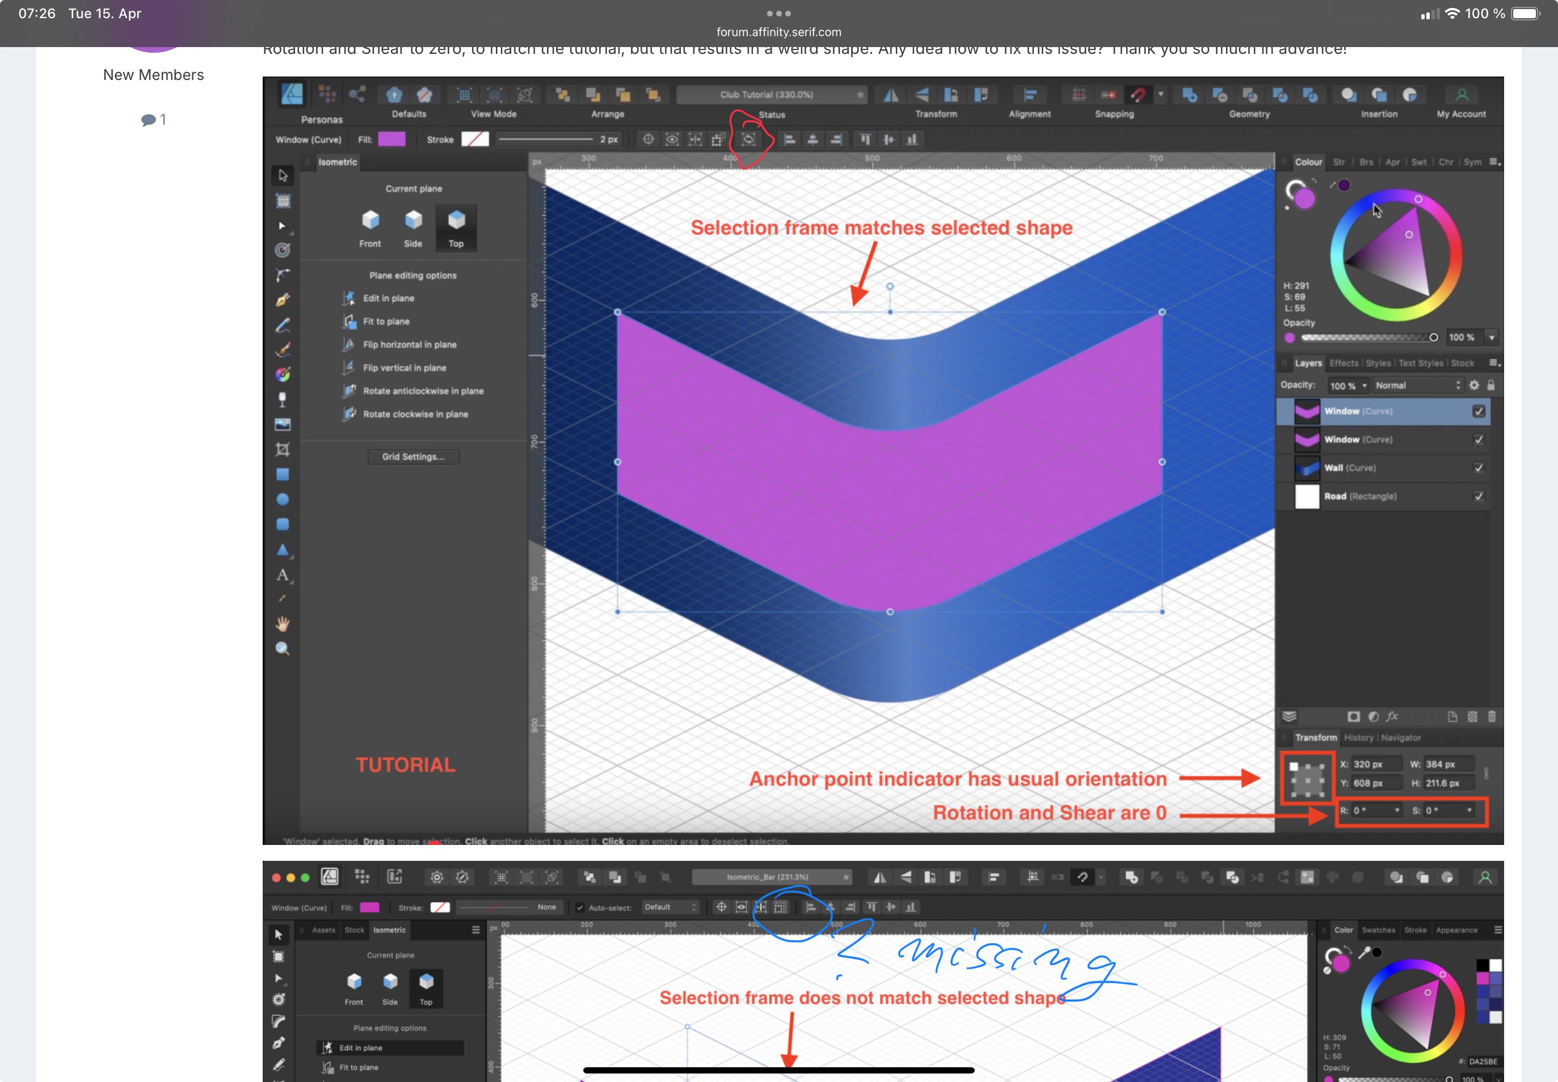Toggle visibility checkbox of Road (Rectangle) layer

tap(1479, 497)
